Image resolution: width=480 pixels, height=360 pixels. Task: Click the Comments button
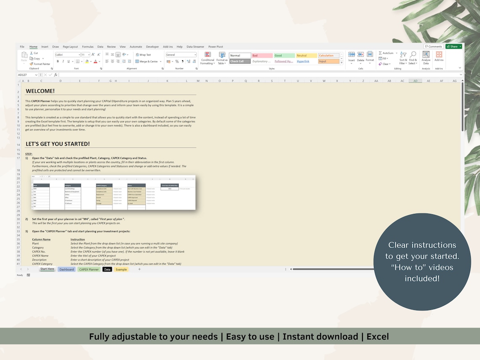(x=434, y=46)
